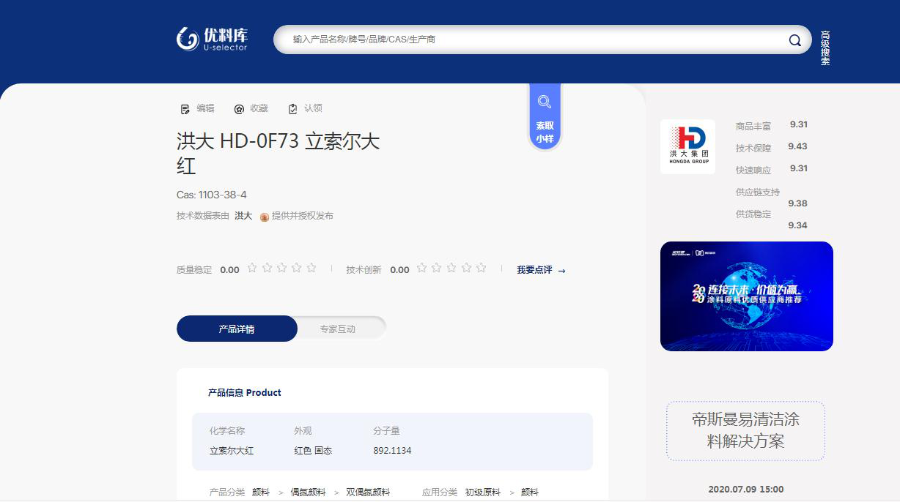Click the 颜料 product category breadcrumb
The width and height of the screenshot is (900, 502).
pyautogui.click(x=261, y=492)
